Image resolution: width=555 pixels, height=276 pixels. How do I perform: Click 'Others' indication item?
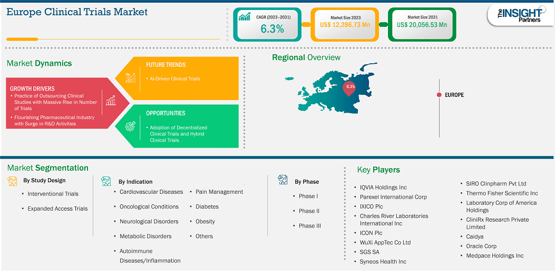pyautogui.click(x=204, y=236)
